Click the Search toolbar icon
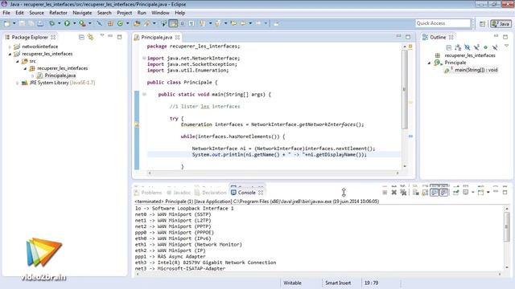Image resolution: width=515 pixels, height=289 pixels. coord(147,23)
